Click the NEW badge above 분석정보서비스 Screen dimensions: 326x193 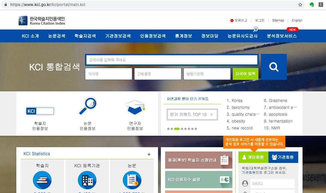292,29
